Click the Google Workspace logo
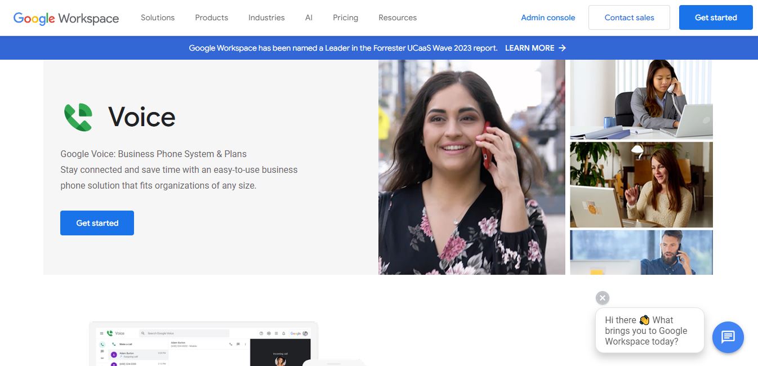 pyautogui.click(x=66, y=18)
